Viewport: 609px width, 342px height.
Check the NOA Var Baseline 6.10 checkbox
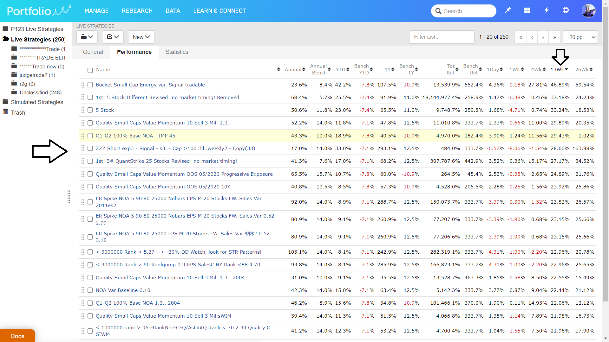90,290
